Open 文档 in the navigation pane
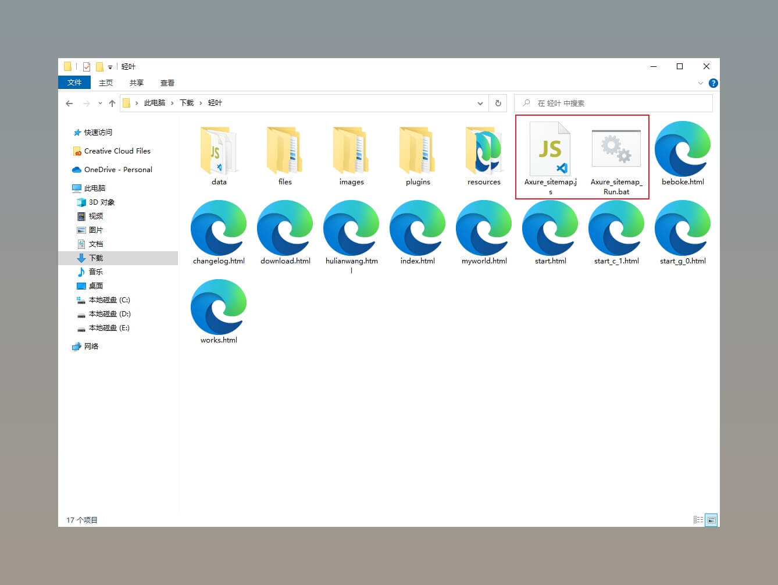This screenshot has height=585, width=778. coord(96,244)
